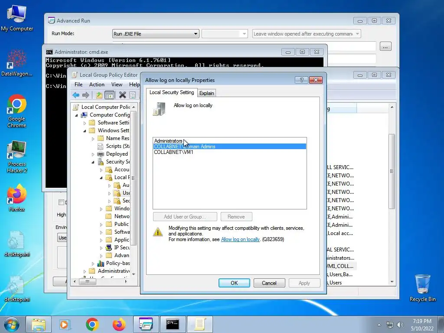Switch to Advanced Run taskbar button
The image size is (444, 333).
click(146, 324)
